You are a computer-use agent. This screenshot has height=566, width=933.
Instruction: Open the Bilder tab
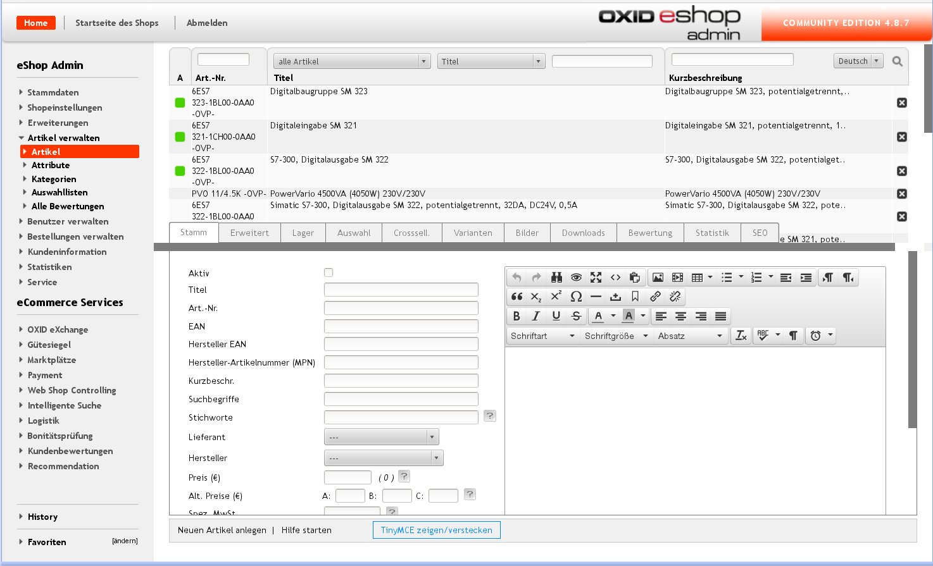(527, 233)
